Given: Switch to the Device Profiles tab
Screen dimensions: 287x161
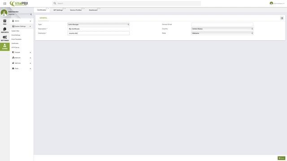Looking at the screenshot, I should tap(76, 10).
